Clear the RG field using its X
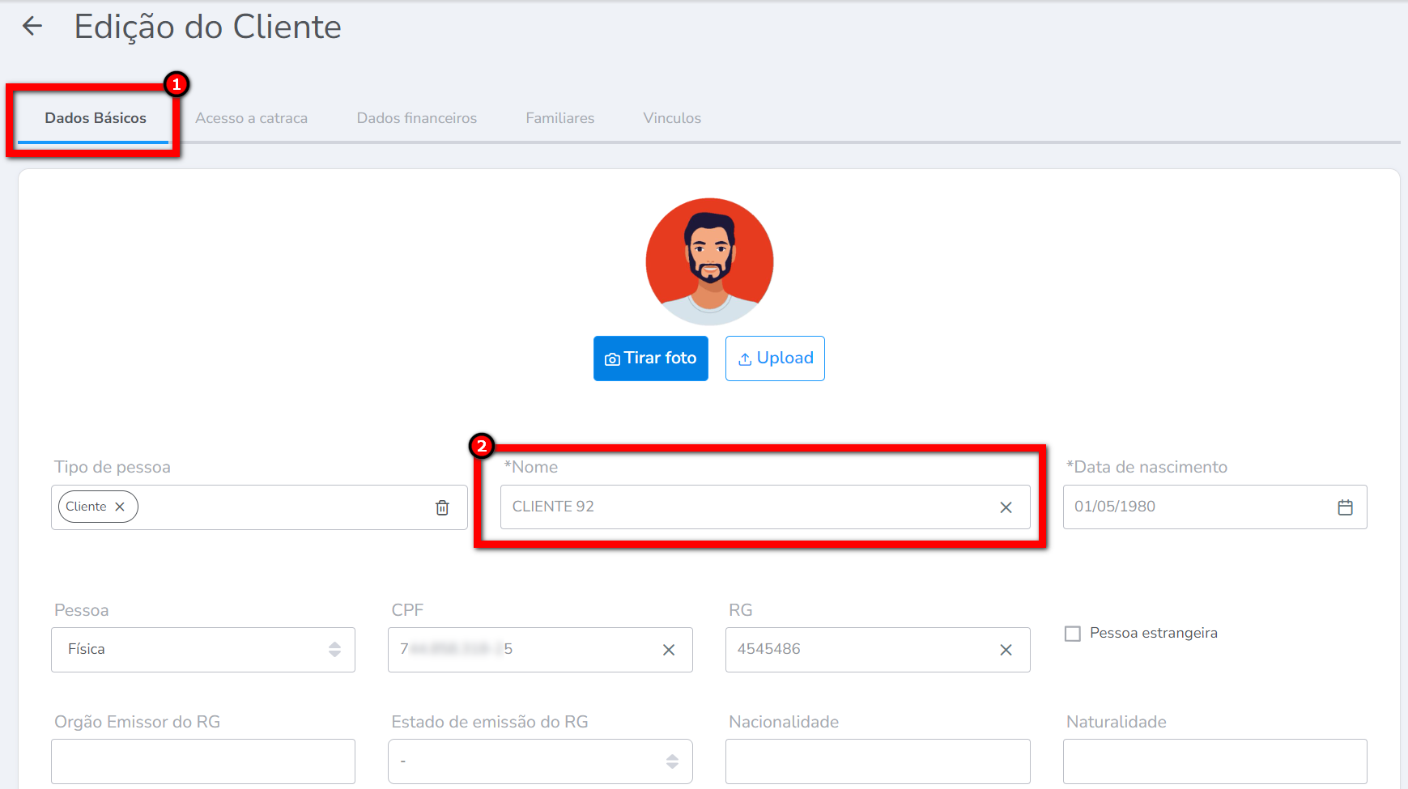The height and width of the screenshot is (789, 1408). 1006,650
